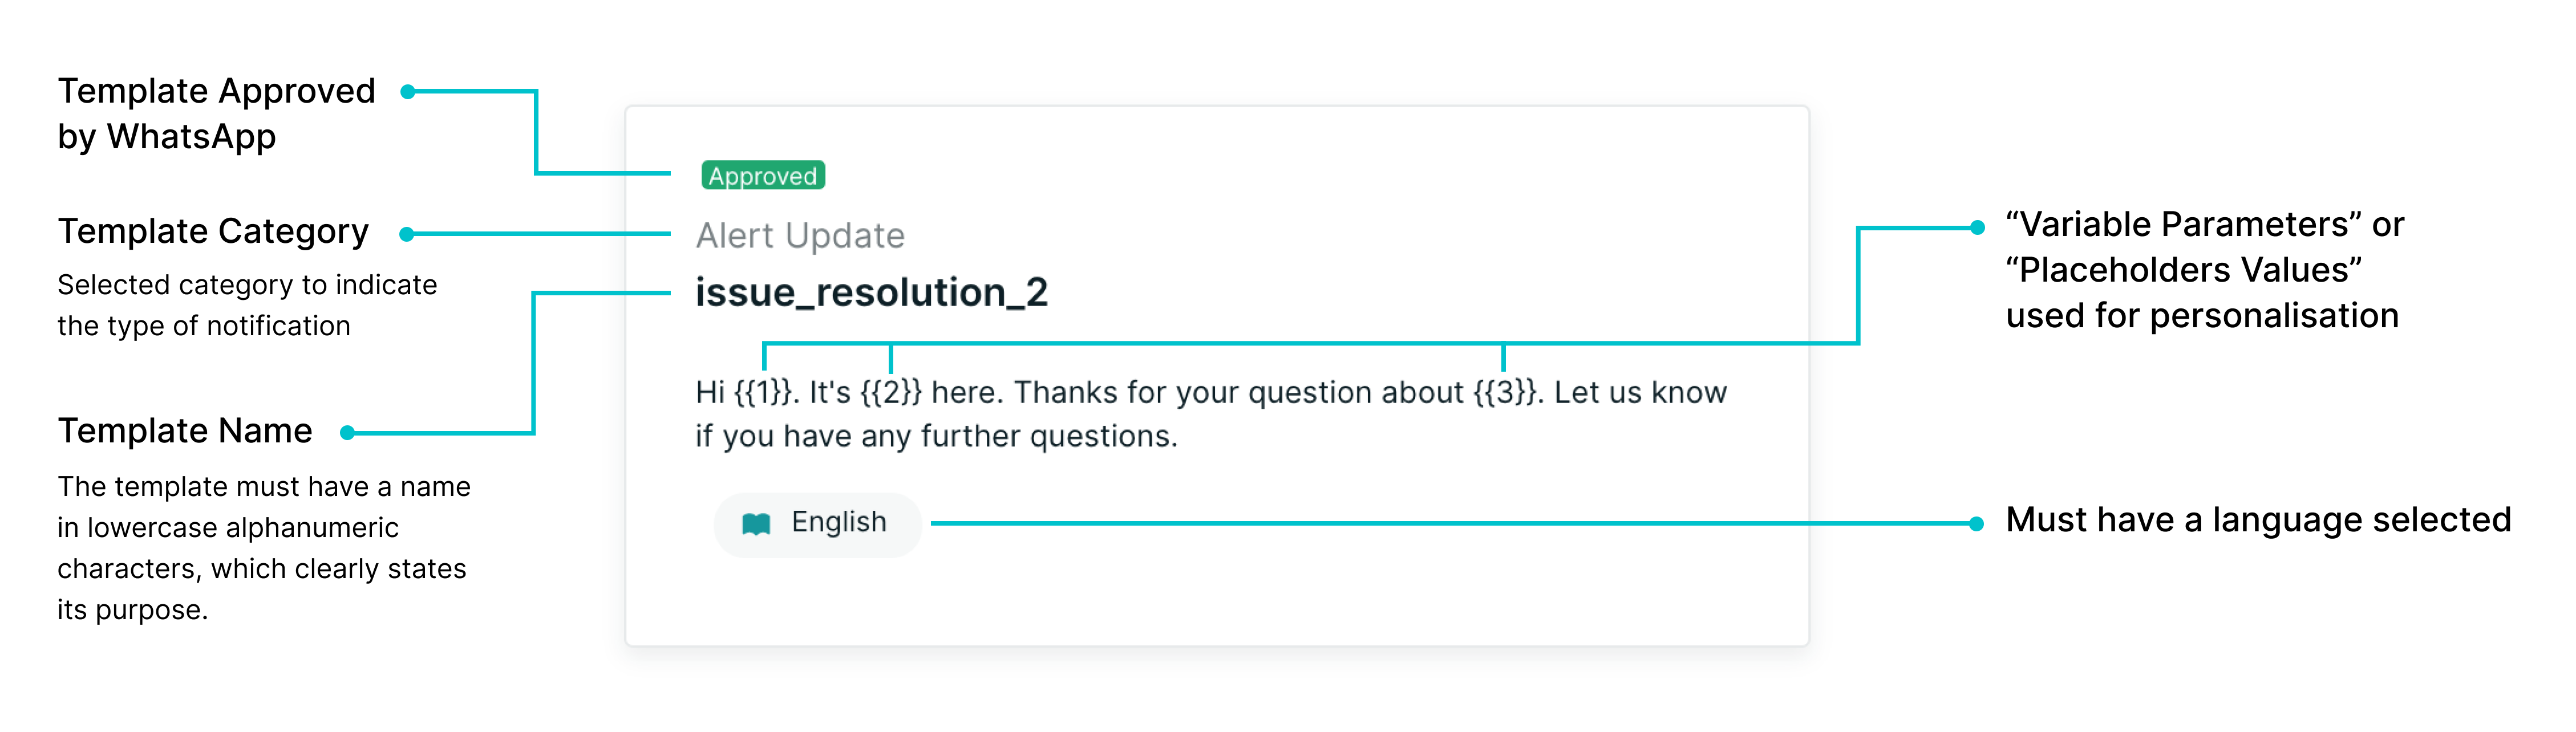Click the dot beside Template Approved heading

pos(408,92)
